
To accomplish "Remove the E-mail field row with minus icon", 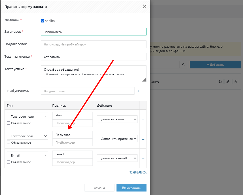I will tap(143, 159).
